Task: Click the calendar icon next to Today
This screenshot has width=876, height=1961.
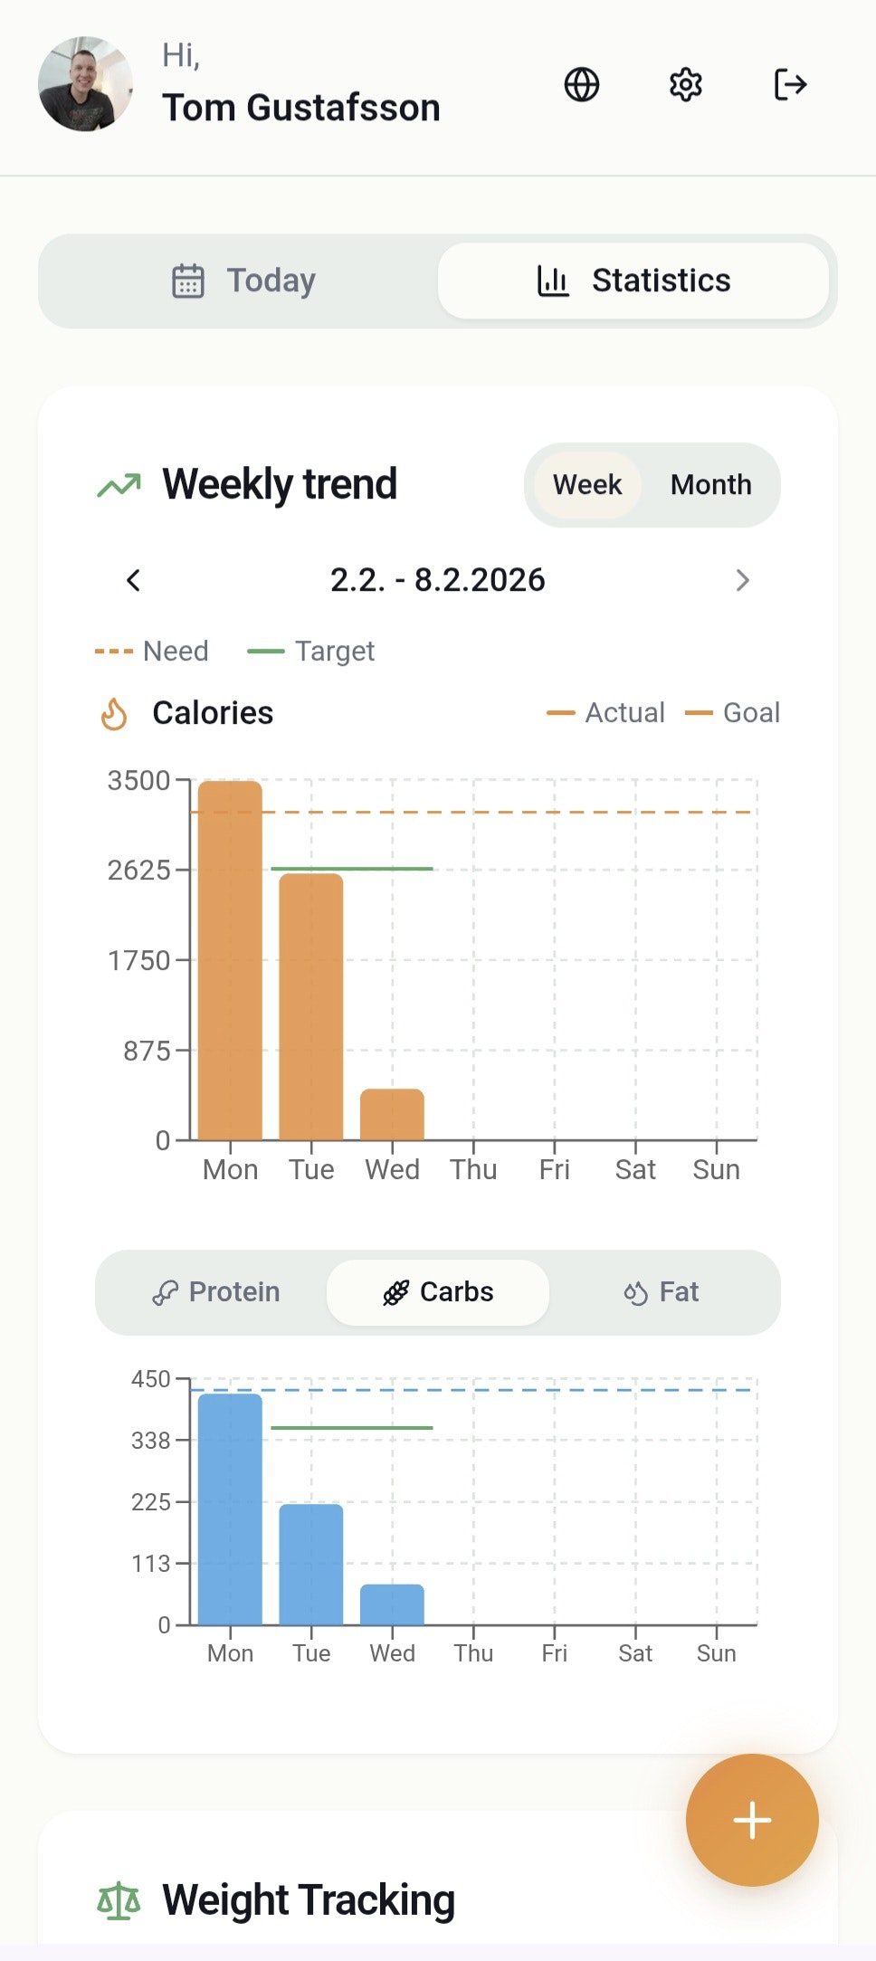Action: (187, 281)
